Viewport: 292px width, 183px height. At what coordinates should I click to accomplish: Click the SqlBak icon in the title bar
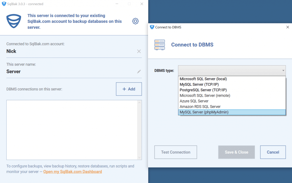[x=3, y=4]
